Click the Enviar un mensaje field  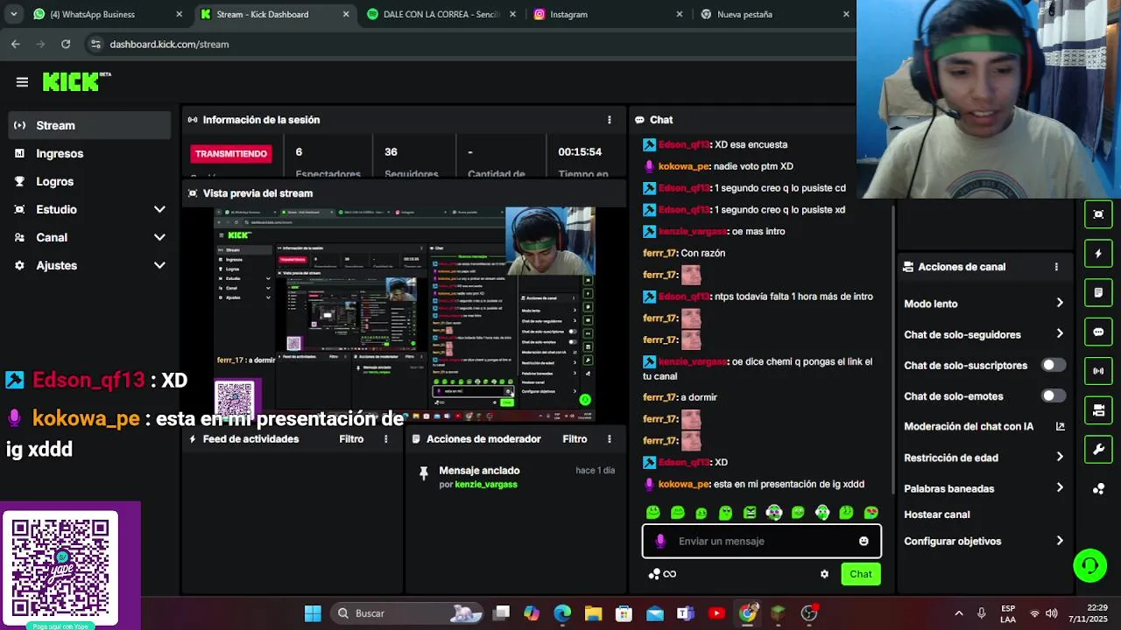(x=762, y=541)
